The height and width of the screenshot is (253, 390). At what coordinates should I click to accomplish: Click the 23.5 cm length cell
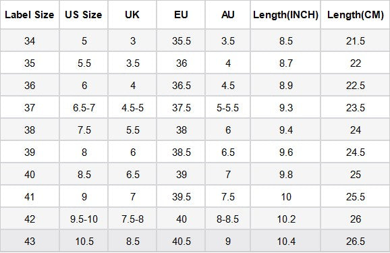tap(355, 107)
